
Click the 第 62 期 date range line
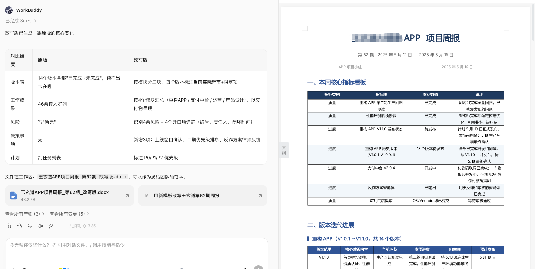(x=405, y=55)
